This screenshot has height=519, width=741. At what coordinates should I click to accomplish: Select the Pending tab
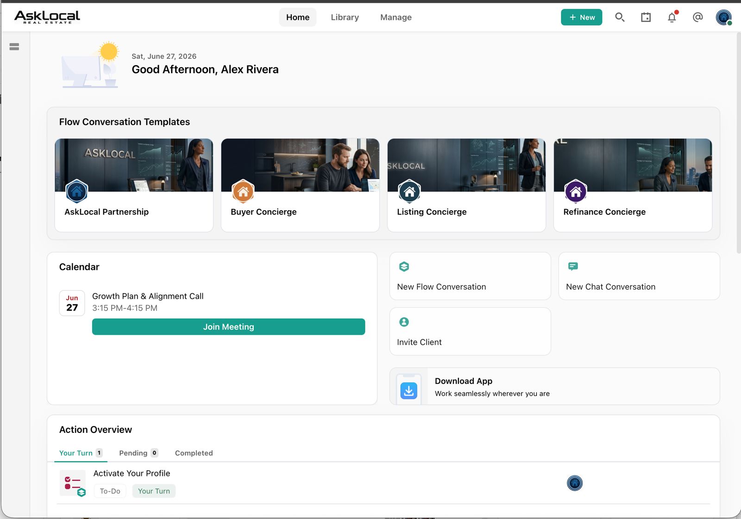[138, 453]
